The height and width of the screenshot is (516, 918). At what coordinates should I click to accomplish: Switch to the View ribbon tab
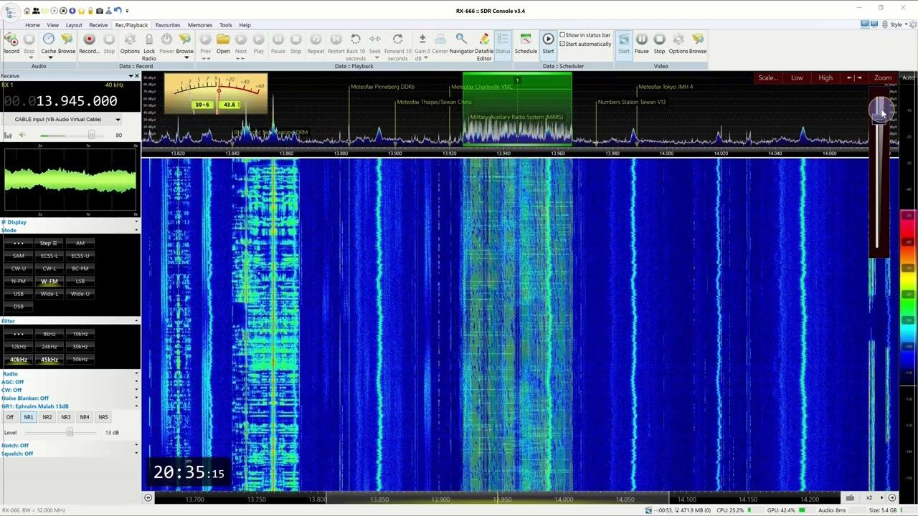click(53, 25)
